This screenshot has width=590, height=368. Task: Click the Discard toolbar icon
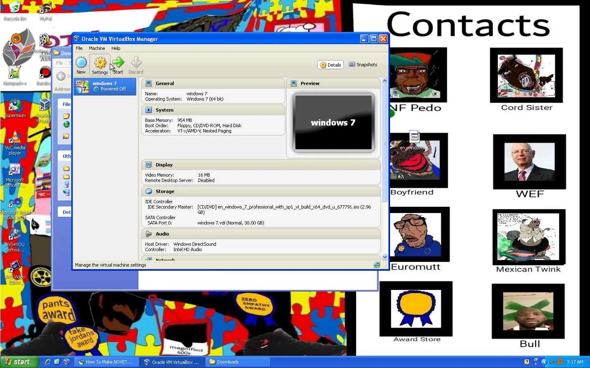click(136, 65)
